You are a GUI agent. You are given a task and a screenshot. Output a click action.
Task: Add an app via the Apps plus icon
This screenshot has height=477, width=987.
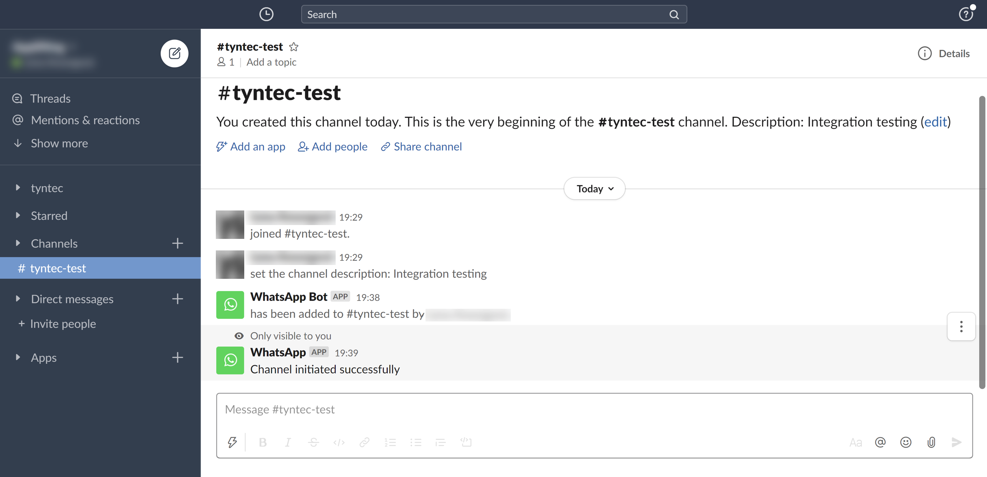177,358
